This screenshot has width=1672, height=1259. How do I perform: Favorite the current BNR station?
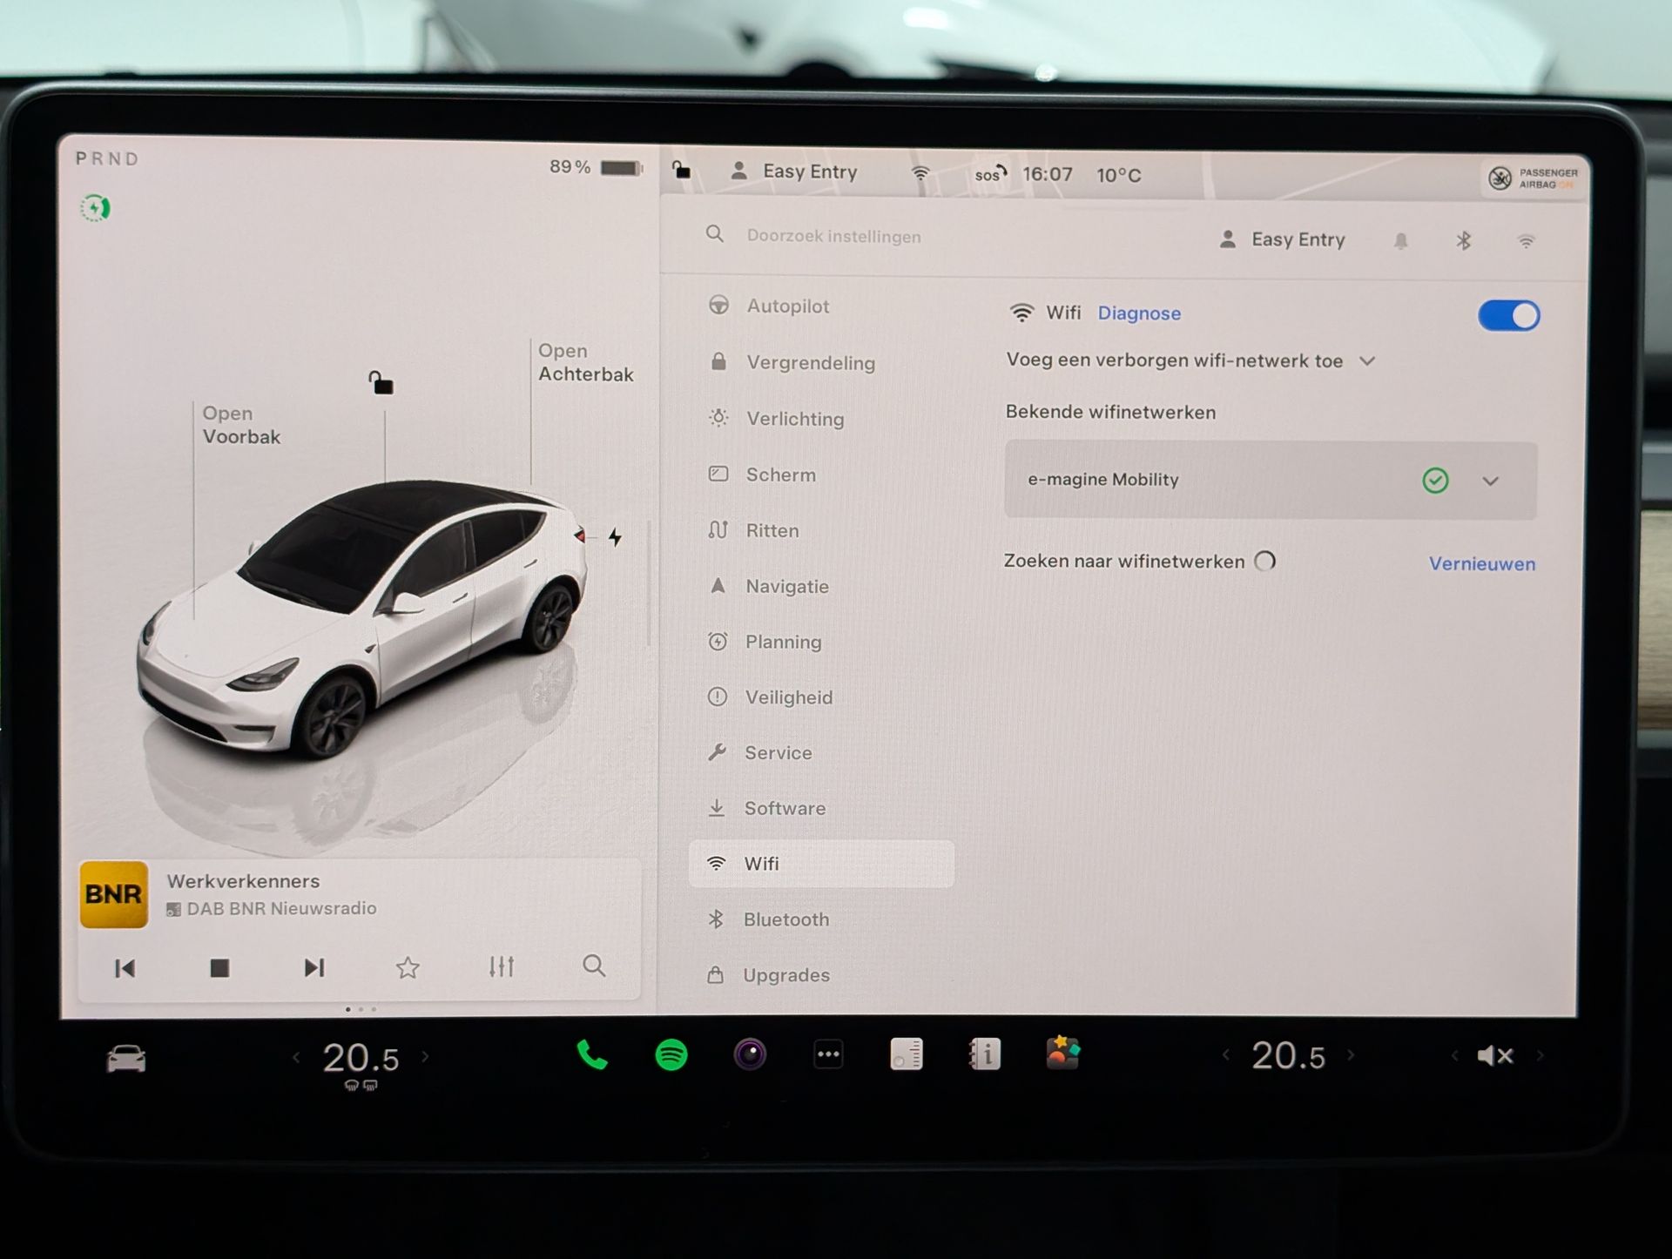pyautogui.click(x=408, y=967)
